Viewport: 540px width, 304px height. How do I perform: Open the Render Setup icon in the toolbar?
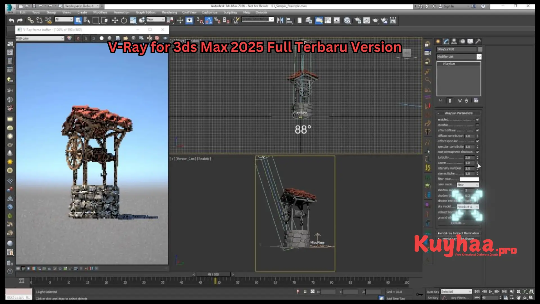coord(358,20)
